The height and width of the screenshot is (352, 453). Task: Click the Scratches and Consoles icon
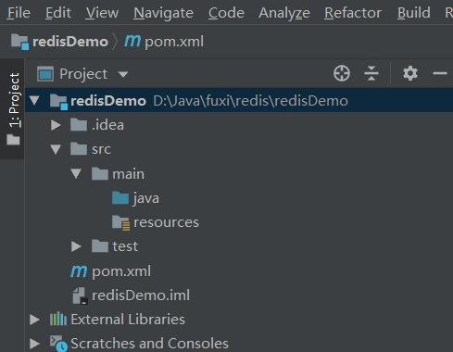[x=58, y=344]
